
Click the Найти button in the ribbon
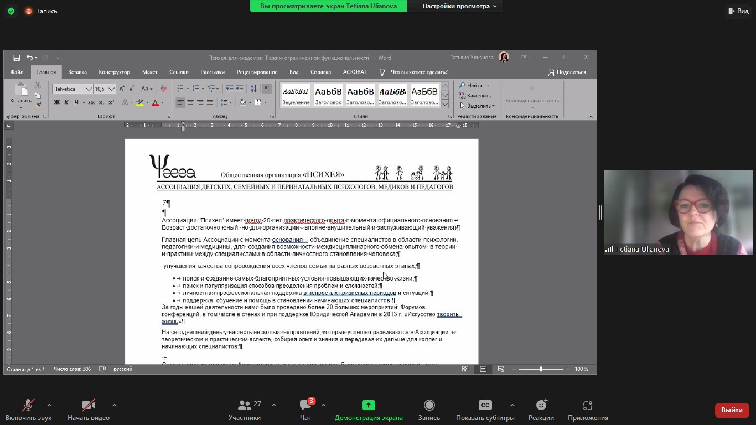[474, 85]
